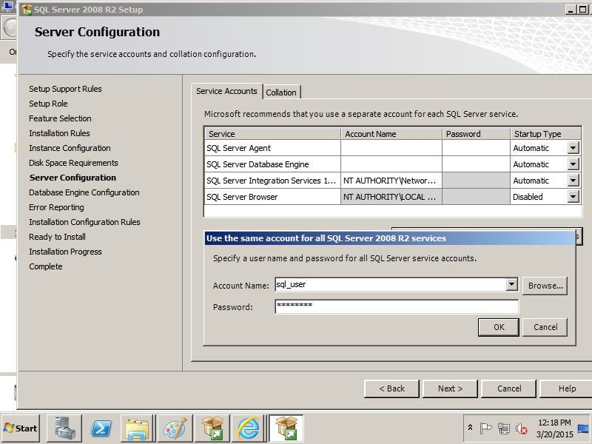Click the Start button
Image resolution: width=592 pixels, height=444 pixels.
tap(21, 428)
